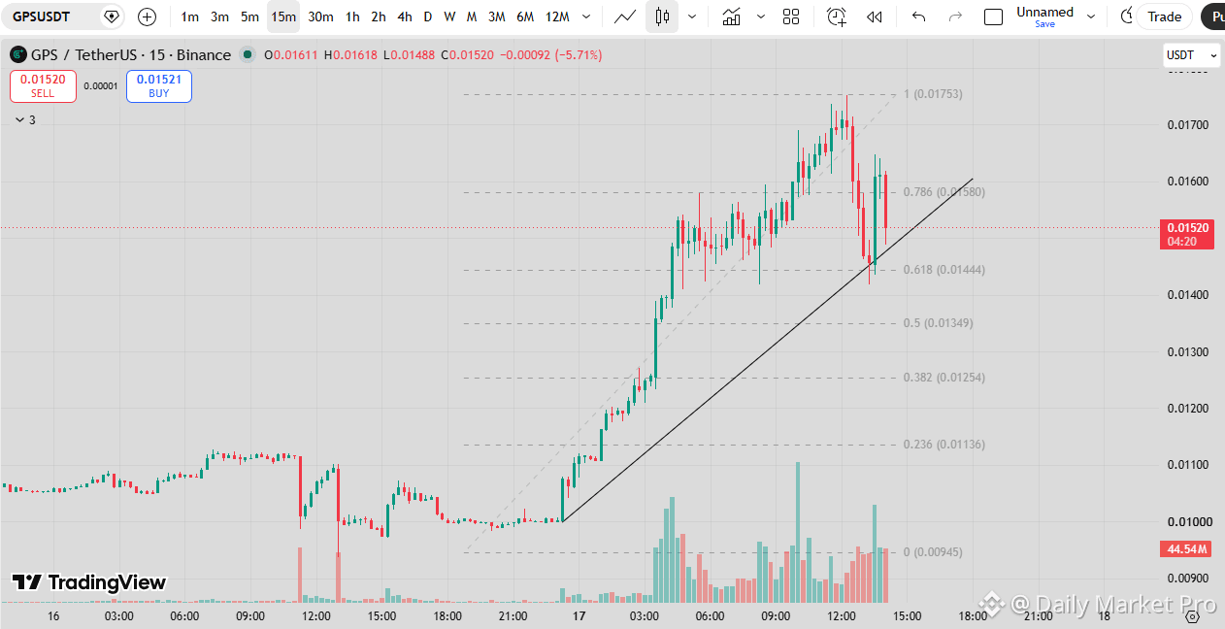Switch to the D daily timeframe

(x=428, y=17)
